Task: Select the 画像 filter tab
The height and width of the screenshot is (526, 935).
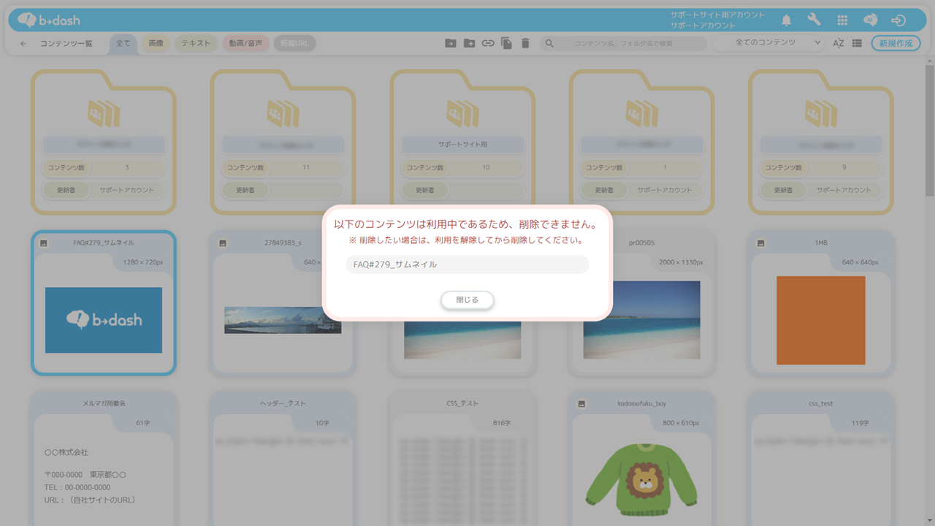Action: tap(156, 43)
